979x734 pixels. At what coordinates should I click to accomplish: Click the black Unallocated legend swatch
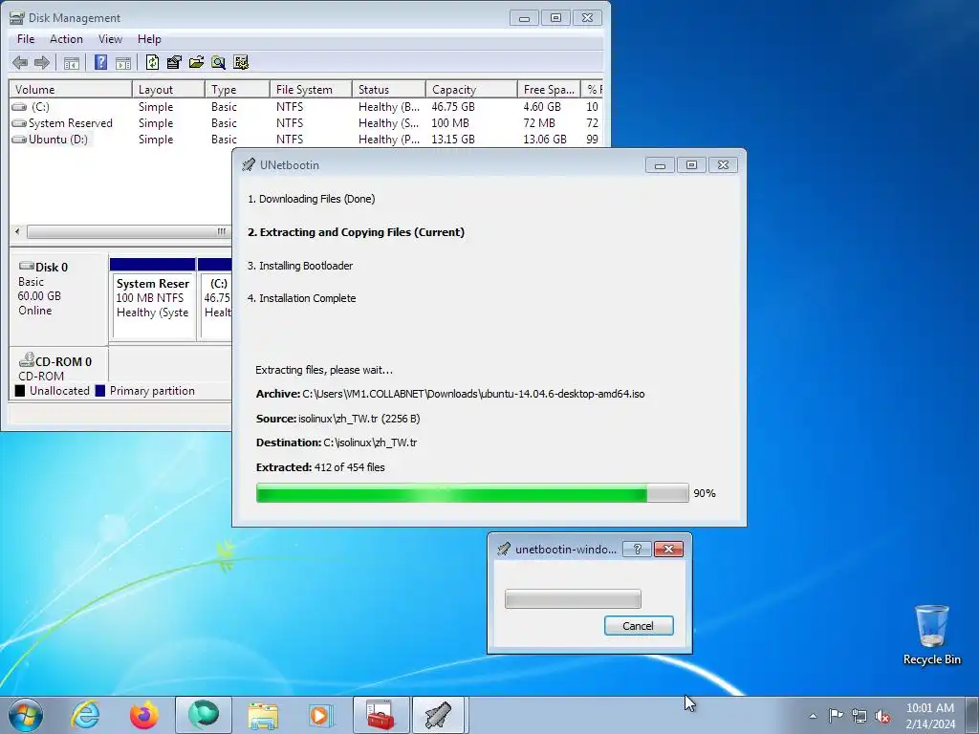click(20, 391)
